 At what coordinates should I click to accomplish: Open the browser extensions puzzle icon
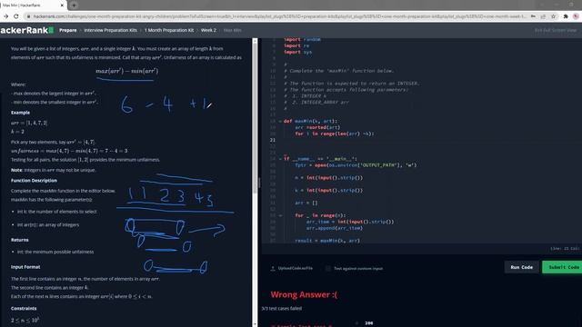pyautogui.click(x=566, y=16)
